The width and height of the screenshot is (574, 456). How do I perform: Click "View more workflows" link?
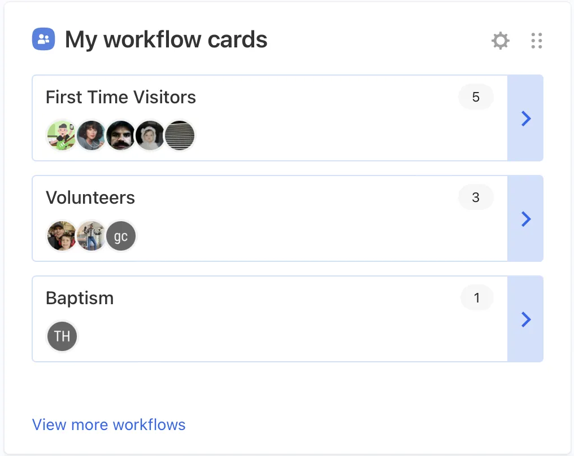[x=108, y=424]
